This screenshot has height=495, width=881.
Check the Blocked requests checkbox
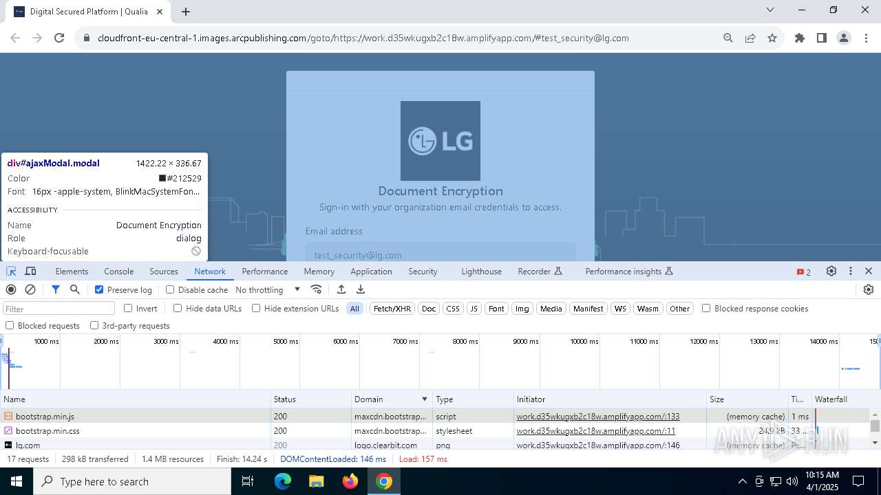point(10,325)
